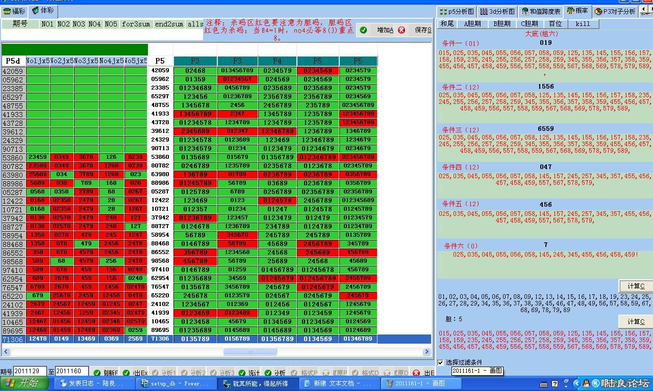Click the start period input field 2011129
This screenshot has width=653, height=391.
[x=30, y=372]
